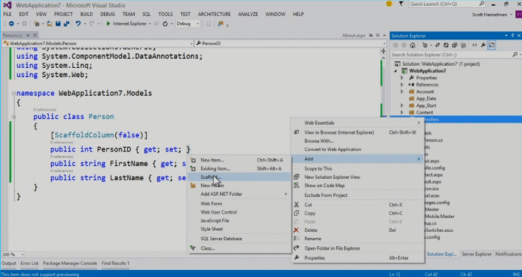The height and width of the screenshot is (277, 522).
Task: Expand the Content folder
Action: coord(402,113)
